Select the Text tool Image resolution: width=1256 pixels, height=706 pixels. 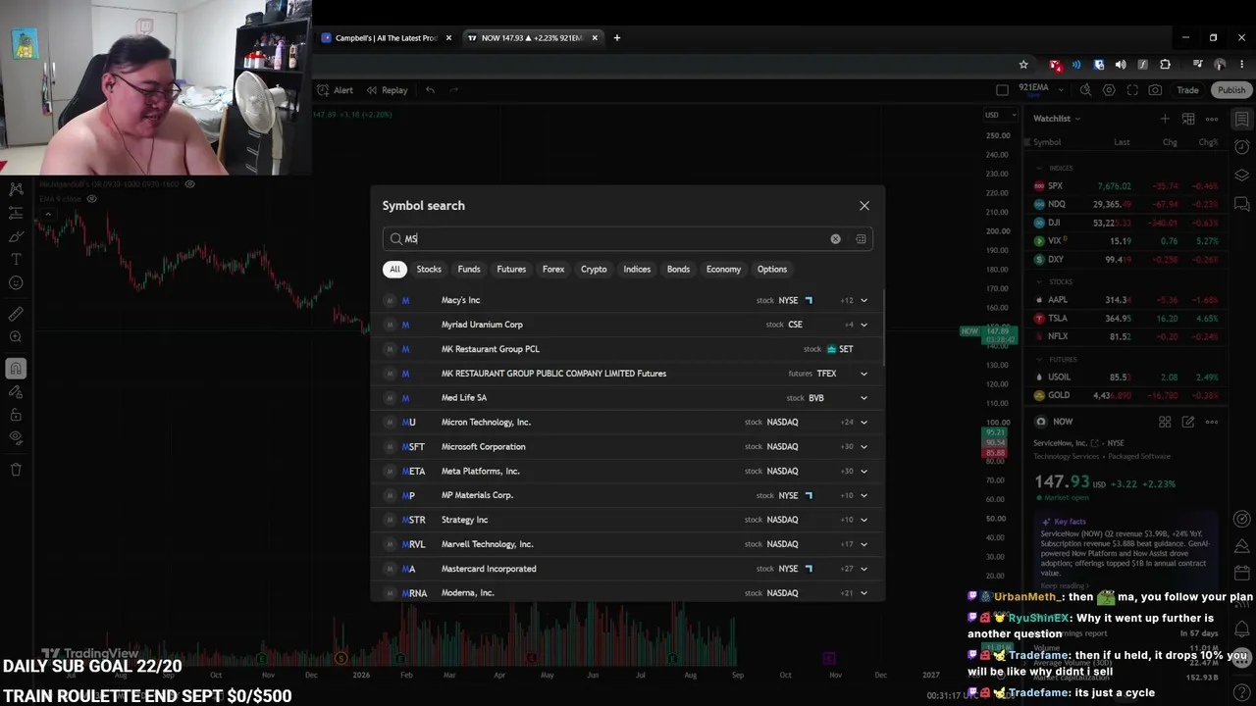[x=16, y=260]
